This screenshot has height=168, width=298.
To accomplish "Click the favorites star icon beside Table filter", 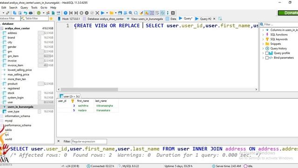I will click(x=51, y=19).
